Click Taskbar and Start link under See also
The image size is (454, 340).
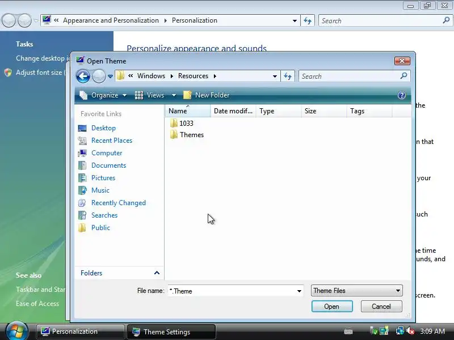[x=40, y=290]
